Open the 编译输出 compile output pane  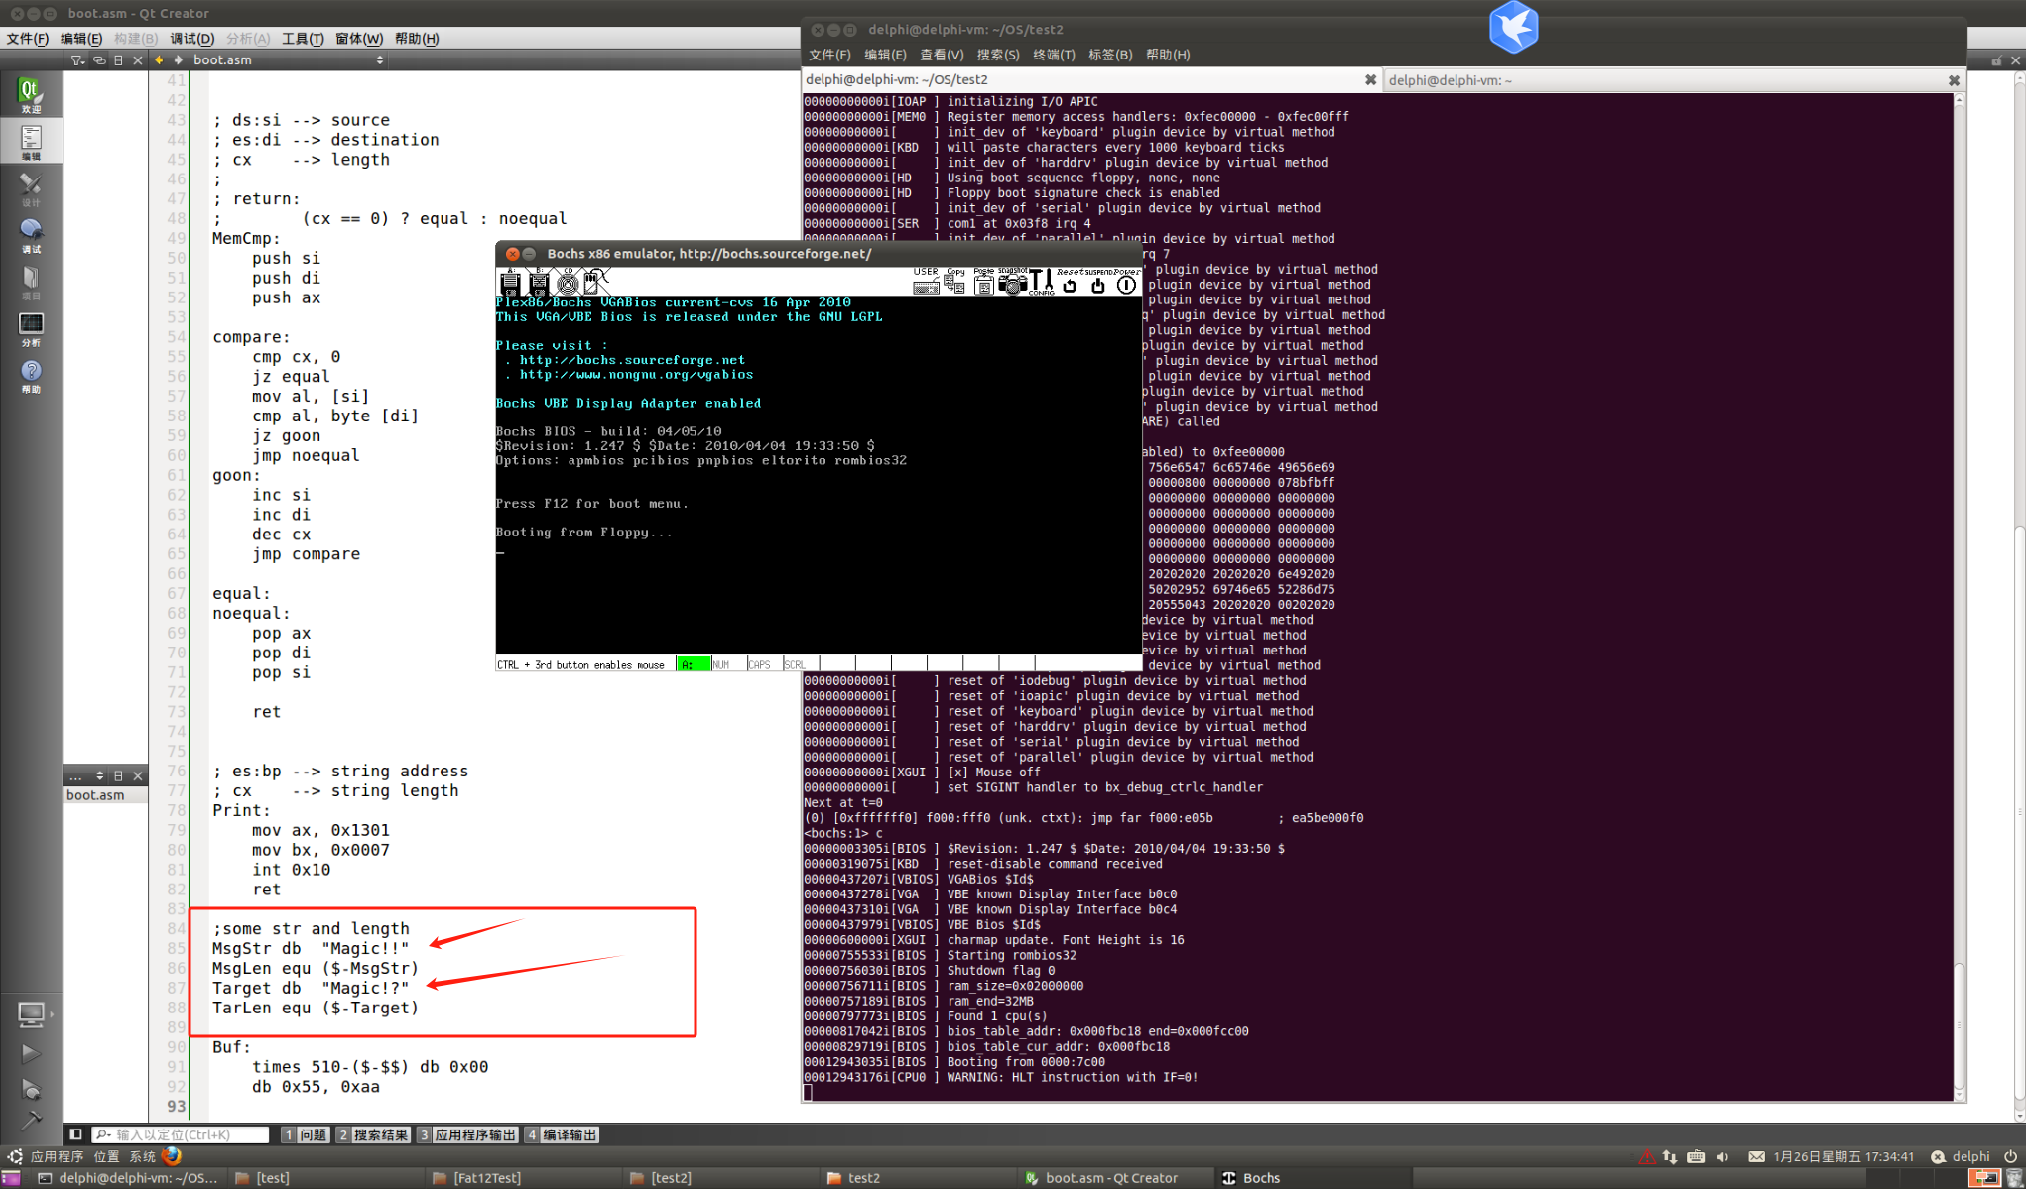[562, 1134]
